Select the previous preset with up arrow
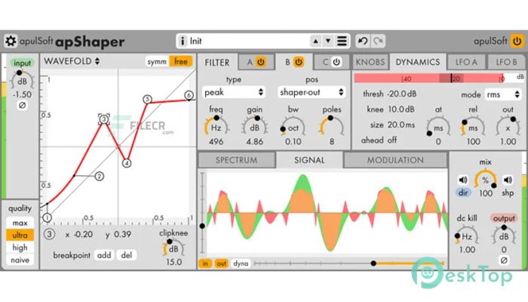Screen dimensions: 528x302 (315, 41)
